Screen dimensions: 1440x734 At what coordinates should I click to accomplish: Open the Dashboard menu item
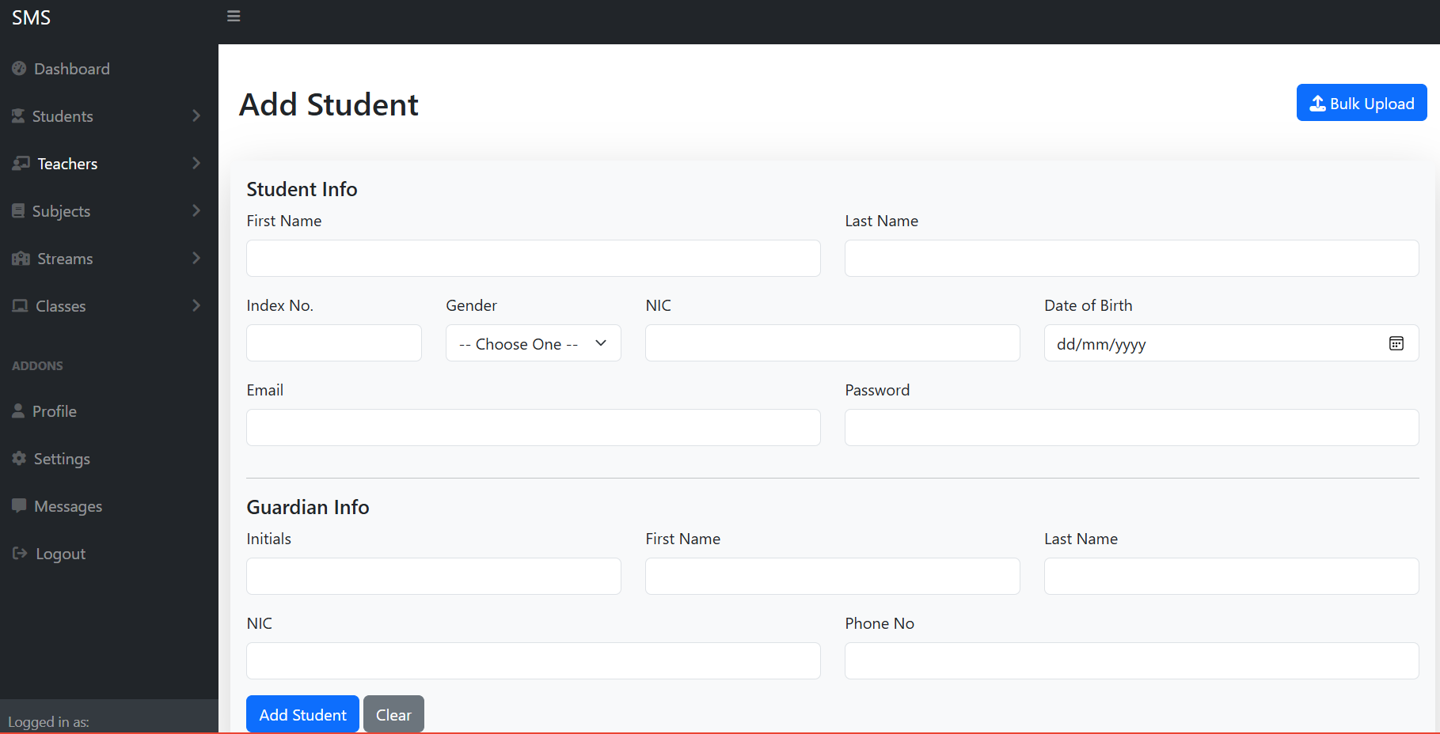[109, 69]
